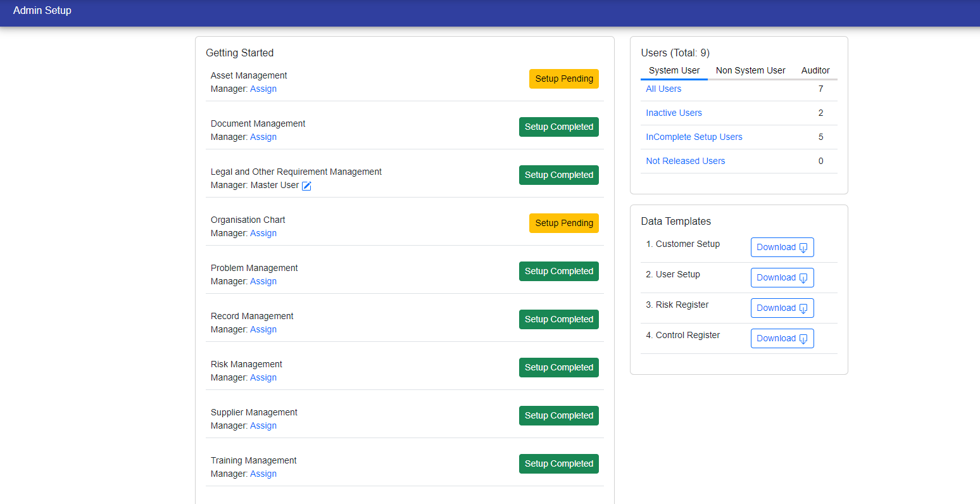
Task: Select the System User tab
Action: click(x=674, y=70)
